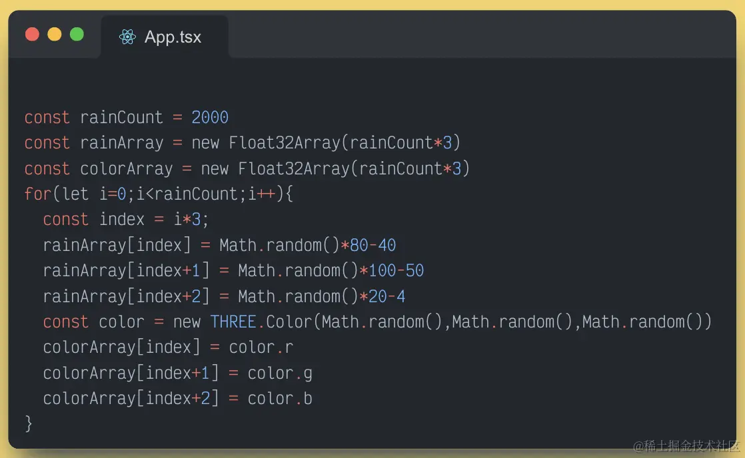Click the "for(let i=0;i<rainCount;i++){" line

coord(159,194)
